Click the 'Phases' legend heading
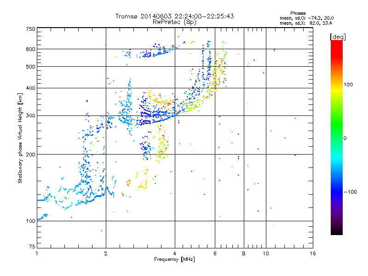This screenshot has height=276, width=368. tap(298, 13)
